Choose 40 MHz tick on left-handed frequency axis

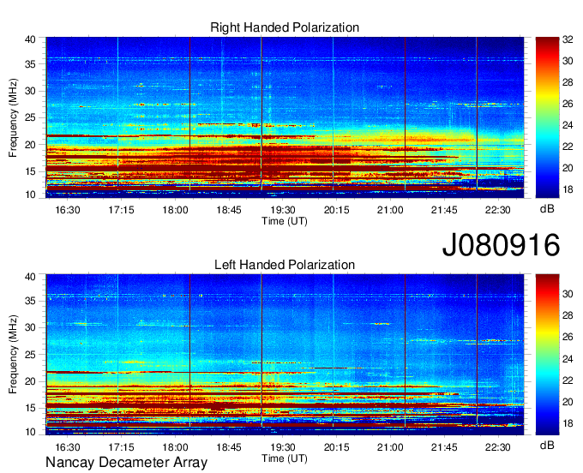point(30,277)
